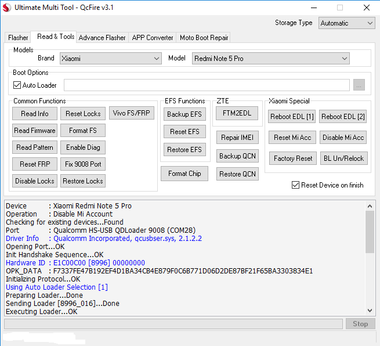The image size is (380, 346).
Task: Click the Format FS button
Action: [x=83, y=131]
